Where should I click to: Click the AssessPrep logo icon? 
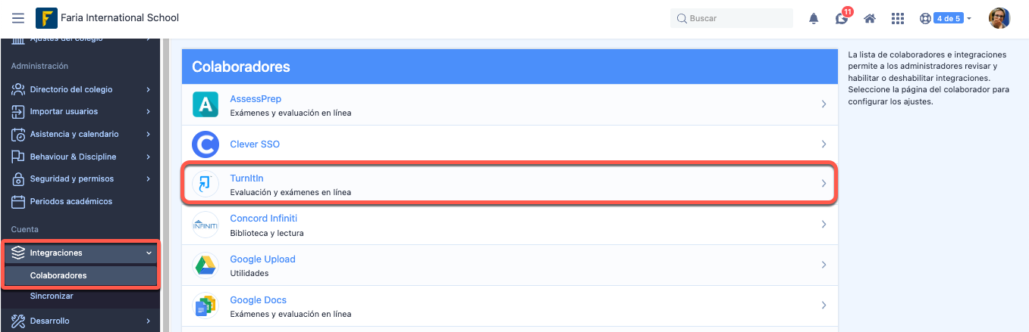pos(205,104)
